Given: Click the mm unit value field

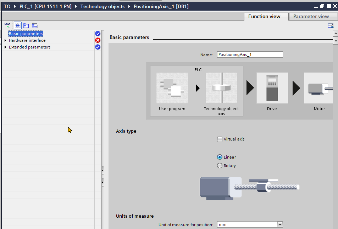Looking at the screenshot, I should [247, 224].
